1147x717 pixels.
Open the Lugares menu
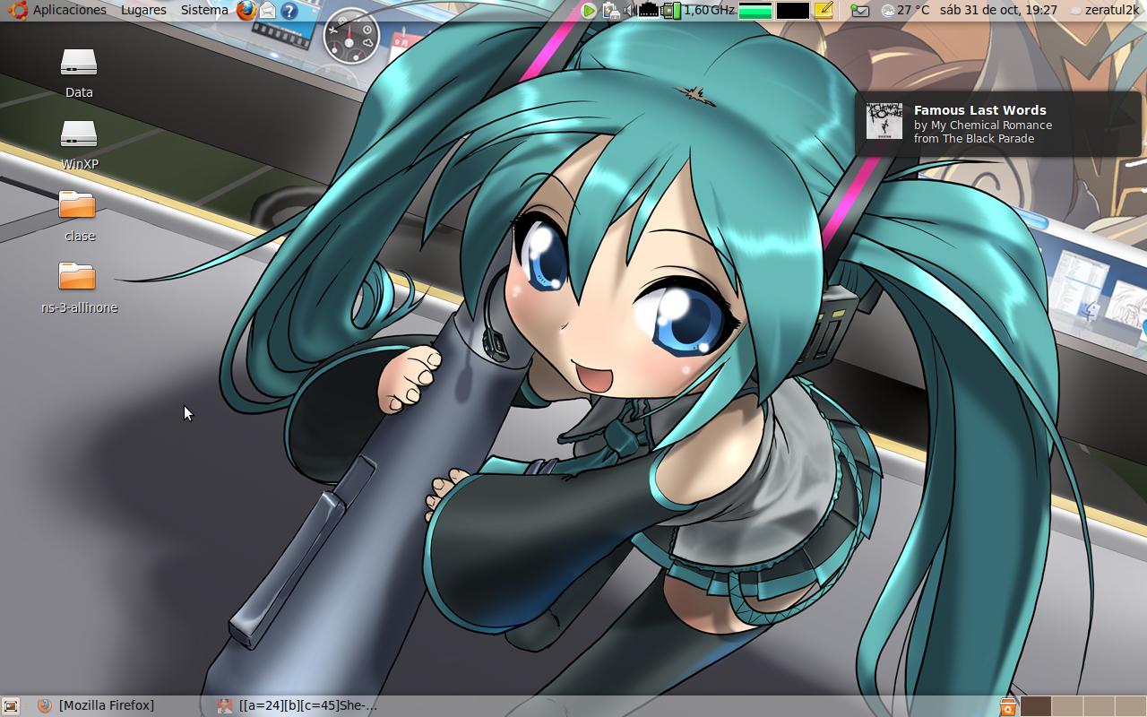143,11
